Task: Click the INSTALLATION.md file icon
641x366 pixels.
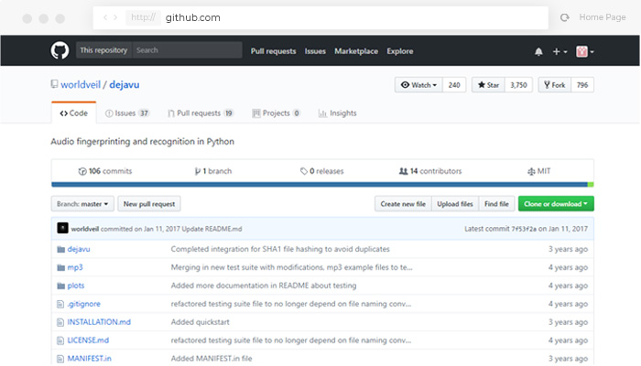Action: (x=60, y=322)
